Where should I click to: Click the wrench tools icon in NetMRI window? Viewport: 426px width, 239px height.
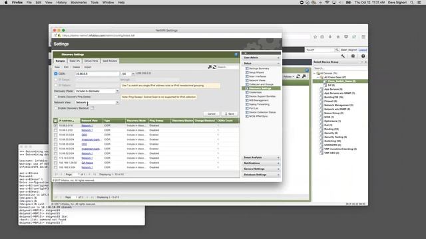pos(343,56)
